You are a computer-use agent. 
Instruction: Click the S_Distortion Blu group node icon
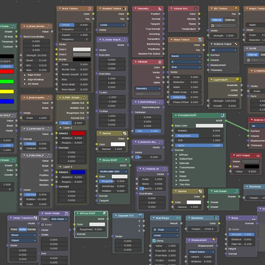(160, 142)
